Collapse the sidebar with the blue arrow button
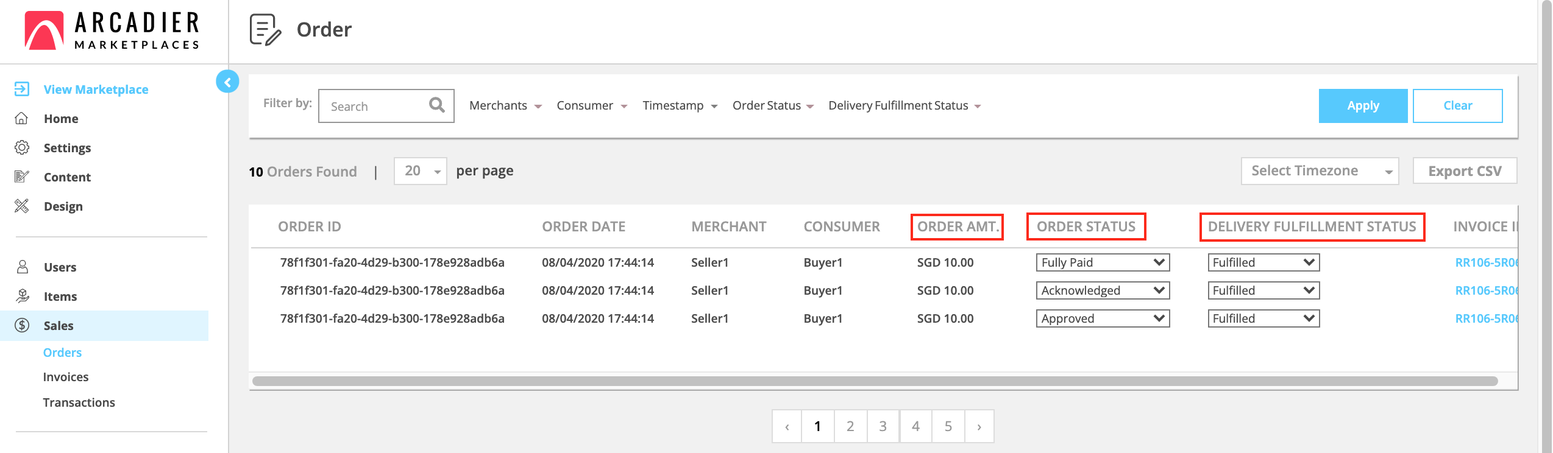 click(227, 82)
